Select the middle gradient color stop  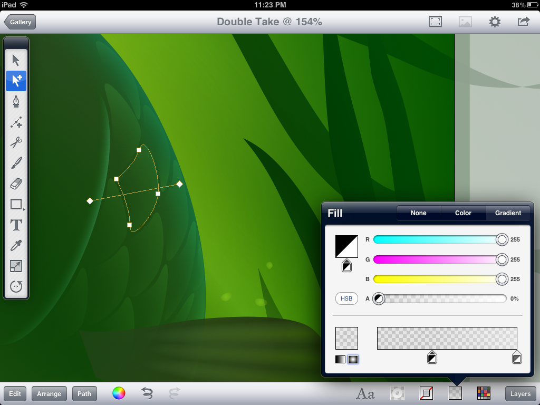pos(432,358)
